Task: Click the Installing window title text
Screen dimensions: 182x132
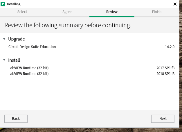Action: tap(14, 4)
